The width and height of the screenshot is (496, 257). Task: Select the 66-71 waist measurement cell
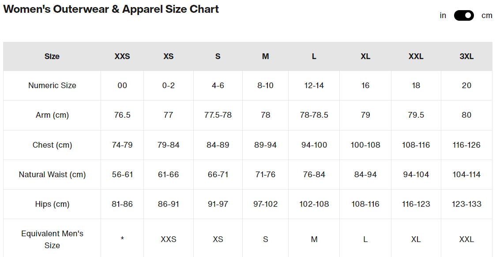pyautogui.click(x=218, y=175)
